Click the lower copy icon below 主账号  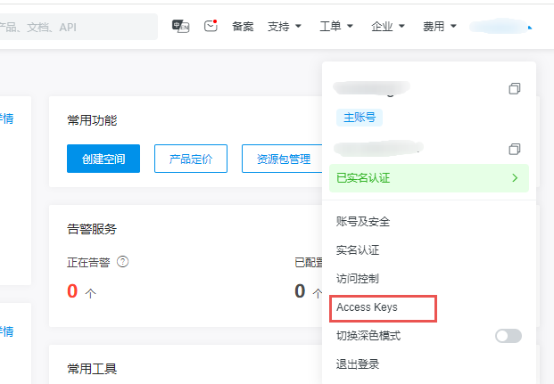click(x=514, y=149)
